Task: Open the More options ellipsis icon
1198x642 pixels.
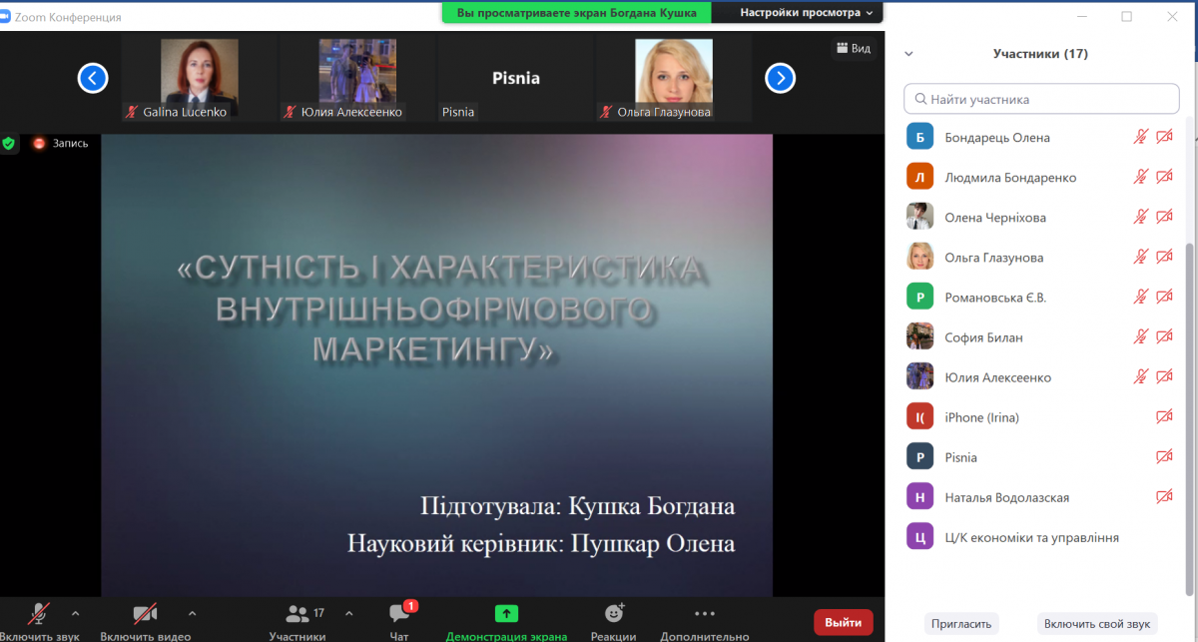Action: [704, 614]
